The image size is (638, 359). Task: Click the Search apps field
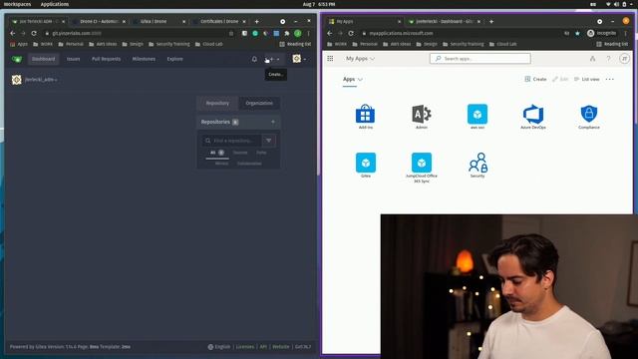pyautogui.click(x=480, y=59)
